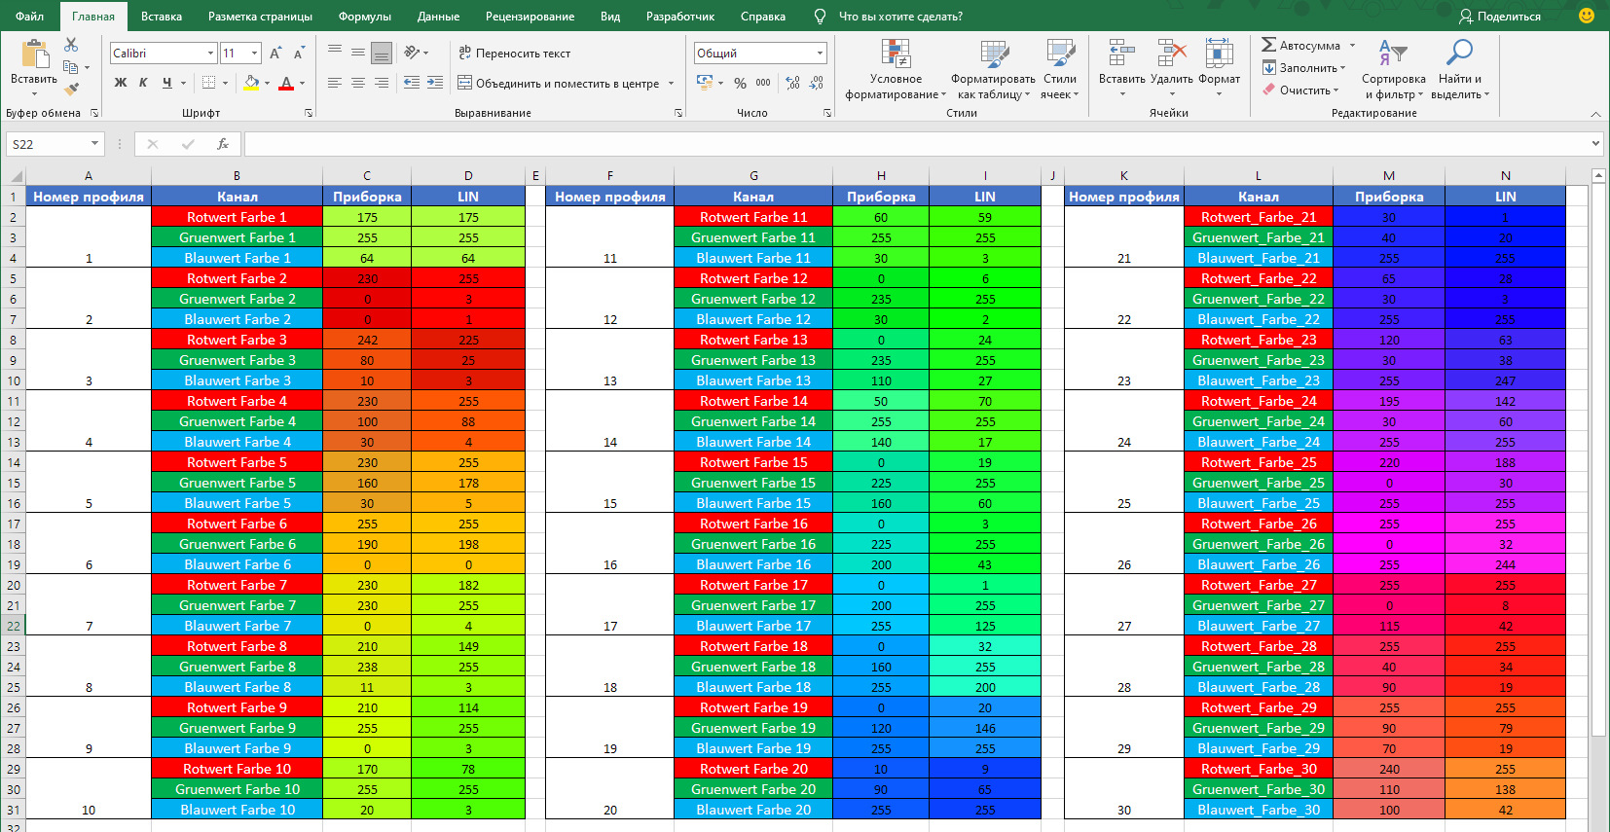The height and width of the screenshot is (832, 1610).
Task: Open Форматировать как таблицу gallery
Action: (x=993, y=69)
